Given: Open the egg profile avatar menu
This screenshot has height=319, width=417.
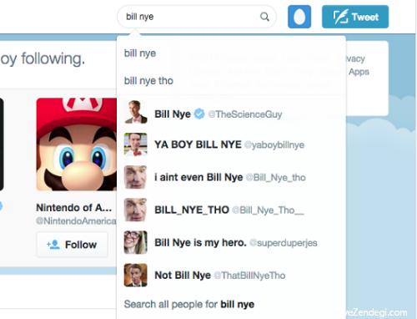Looking at the screenshot, I should tap(299, 17).
